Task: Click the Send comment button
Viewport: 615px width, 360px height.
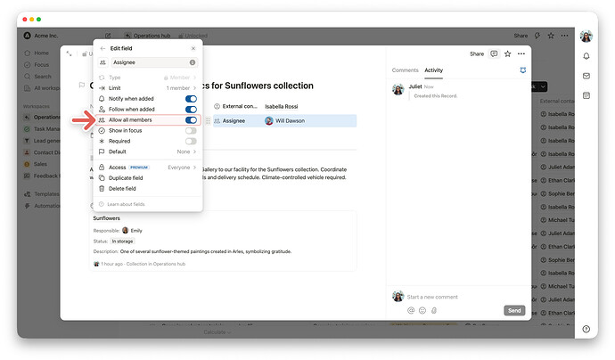Action: (x=514, y=311)
